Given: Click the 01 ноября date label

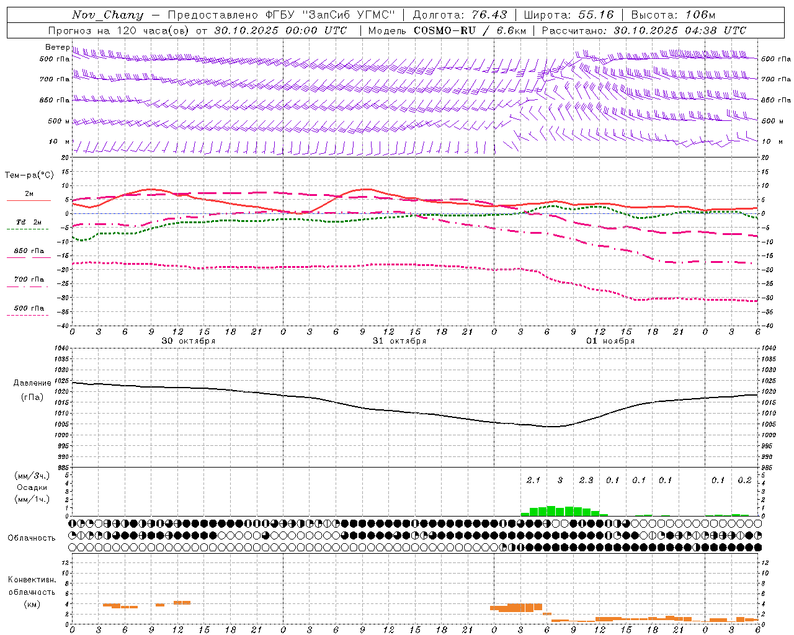Looking at the screenshot, I should point(610,341).
